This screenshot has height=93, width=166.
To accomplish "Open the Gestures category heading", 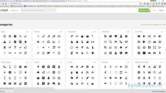I will 72,32.
